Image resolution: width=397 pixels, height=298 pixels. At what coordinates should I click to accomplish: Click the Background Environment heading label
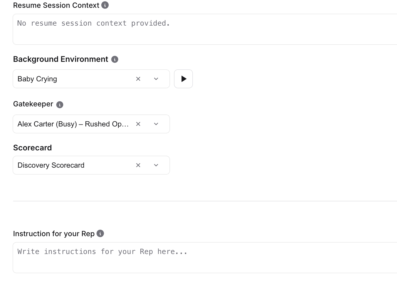(x=61, y=59)
